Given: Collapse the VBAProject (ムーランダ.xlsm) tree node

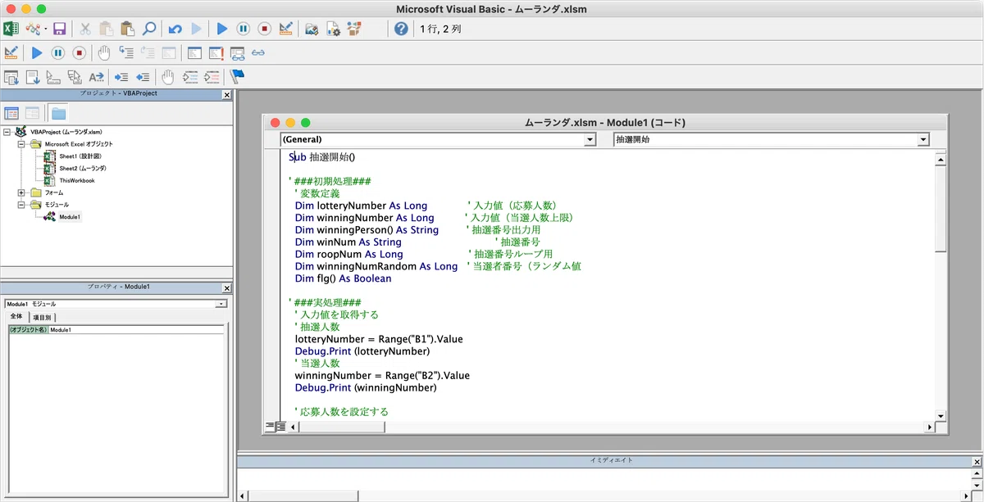Looking at the screenshot, I should click(7, 131).
